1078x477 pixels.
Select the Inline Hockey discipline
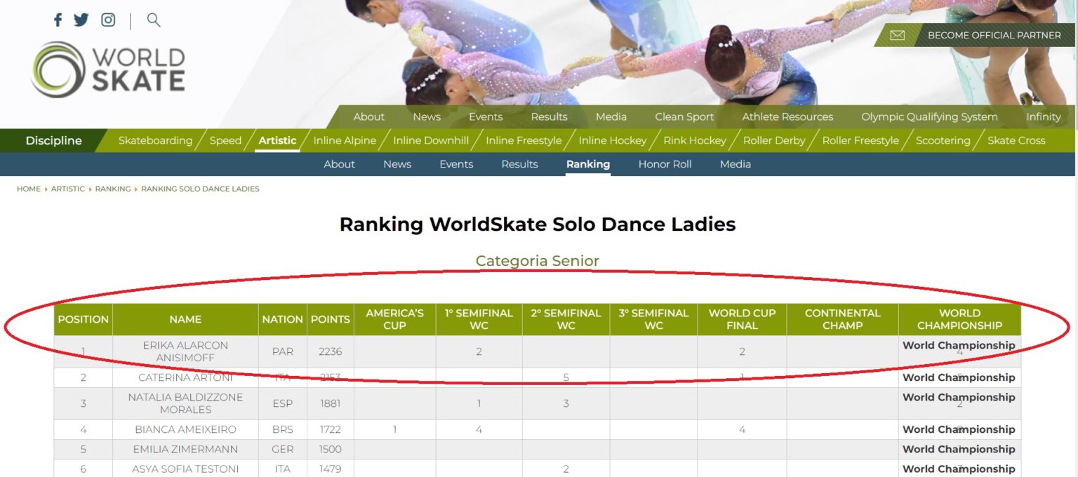[612, 140]
